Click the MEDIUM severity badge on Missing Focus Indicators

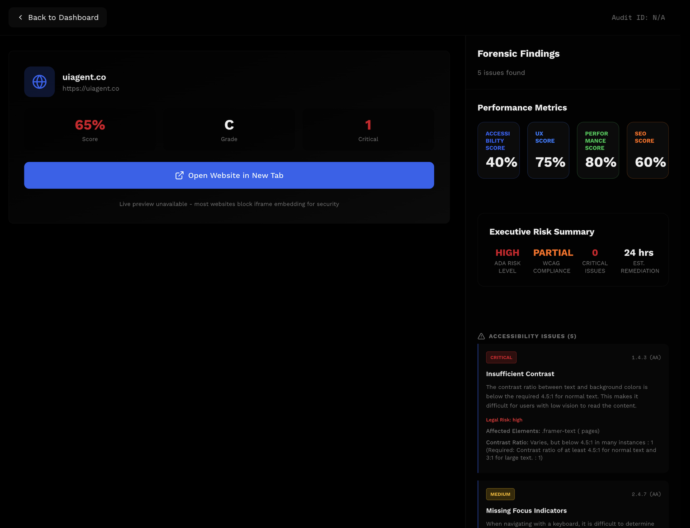coord(500,494)
